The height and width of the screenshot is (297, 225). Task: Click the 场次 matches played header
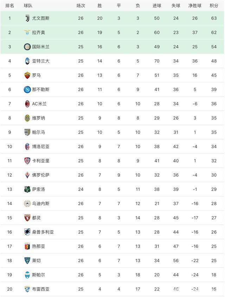coord(81,6)
